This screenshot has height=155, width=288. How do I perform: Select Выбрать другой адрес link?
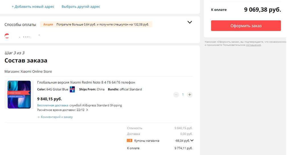coord(81,7)
